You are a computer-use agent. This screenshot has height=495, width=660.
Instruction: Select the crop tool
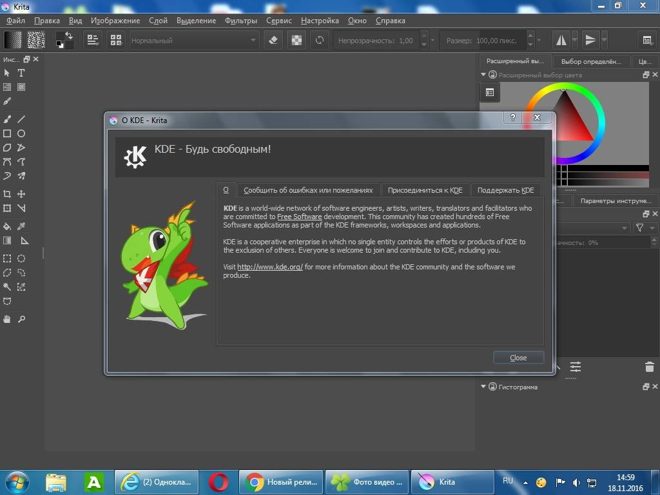click(x=6, y=193)
